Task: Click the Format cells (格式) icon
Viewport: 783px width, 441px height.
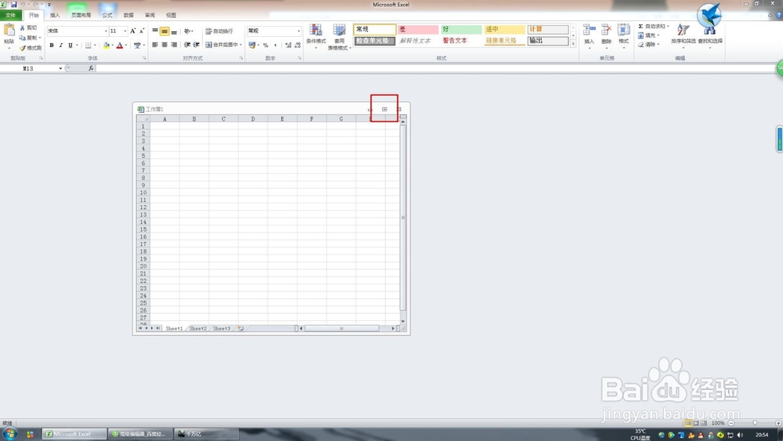Action: (x=624, y=30)
